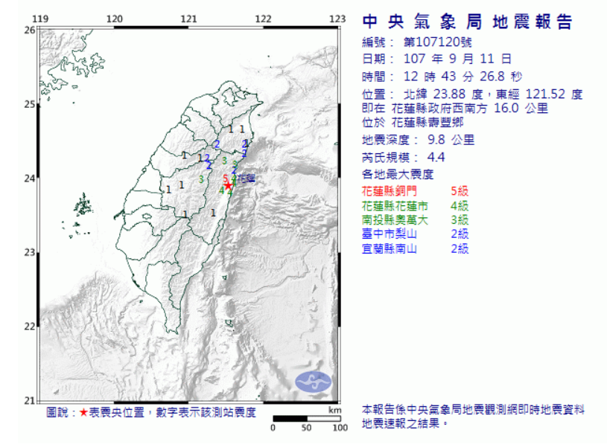Viewport: 607px width, 447px height.
Task: Click the km unit label above the scale
Action: click(334, 410)
